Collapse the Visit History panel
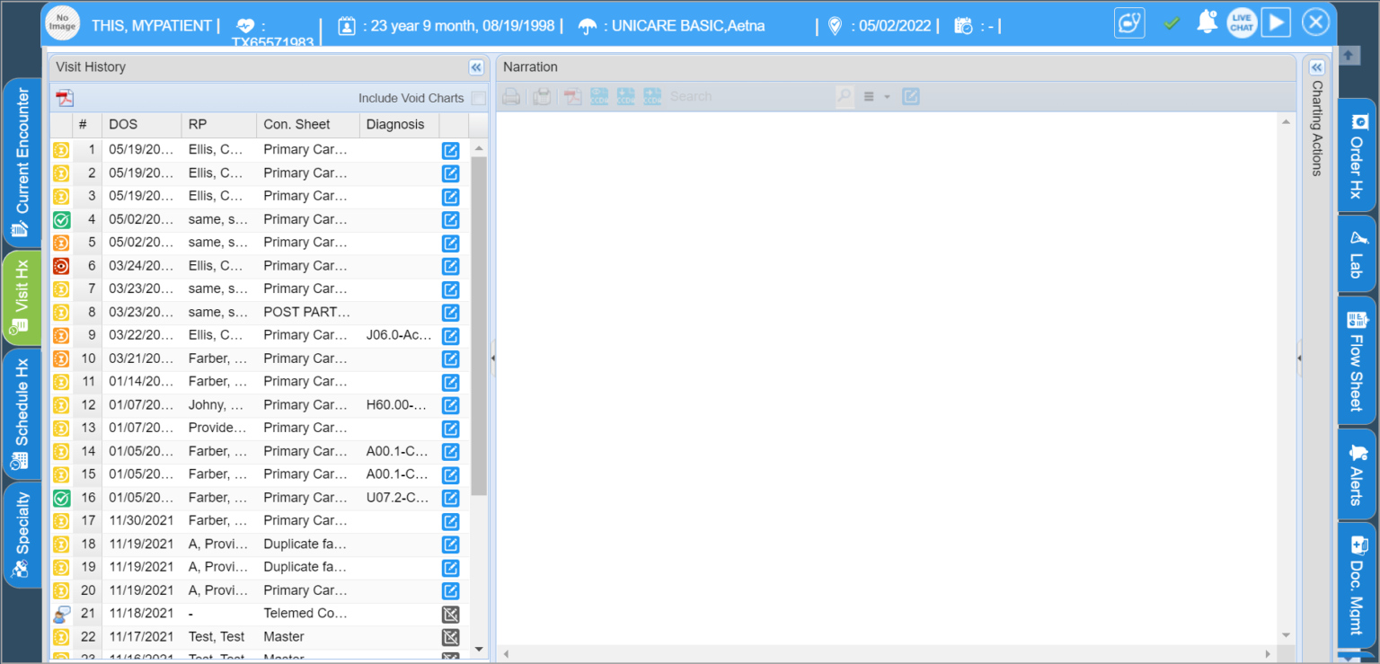This screenshot has height=664, width=1380. click(x=476, y=66)
